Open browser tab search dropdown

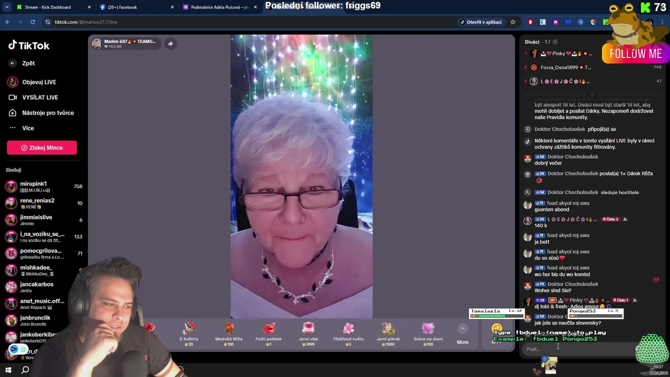[6, 7]
